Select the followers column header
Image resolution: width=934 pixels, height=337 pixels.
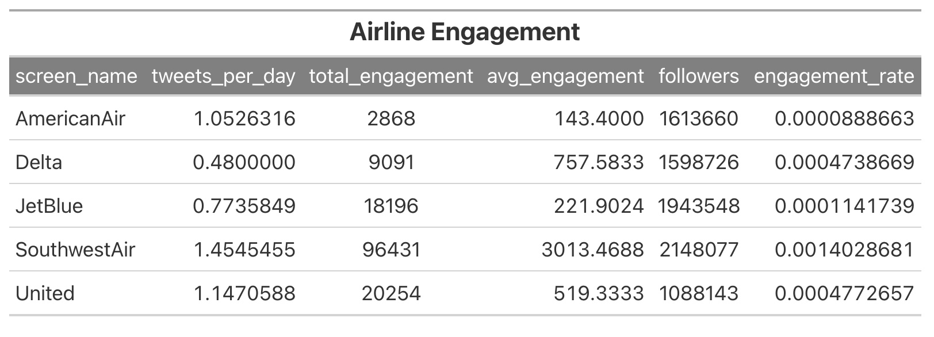click(x=698, y=76)
